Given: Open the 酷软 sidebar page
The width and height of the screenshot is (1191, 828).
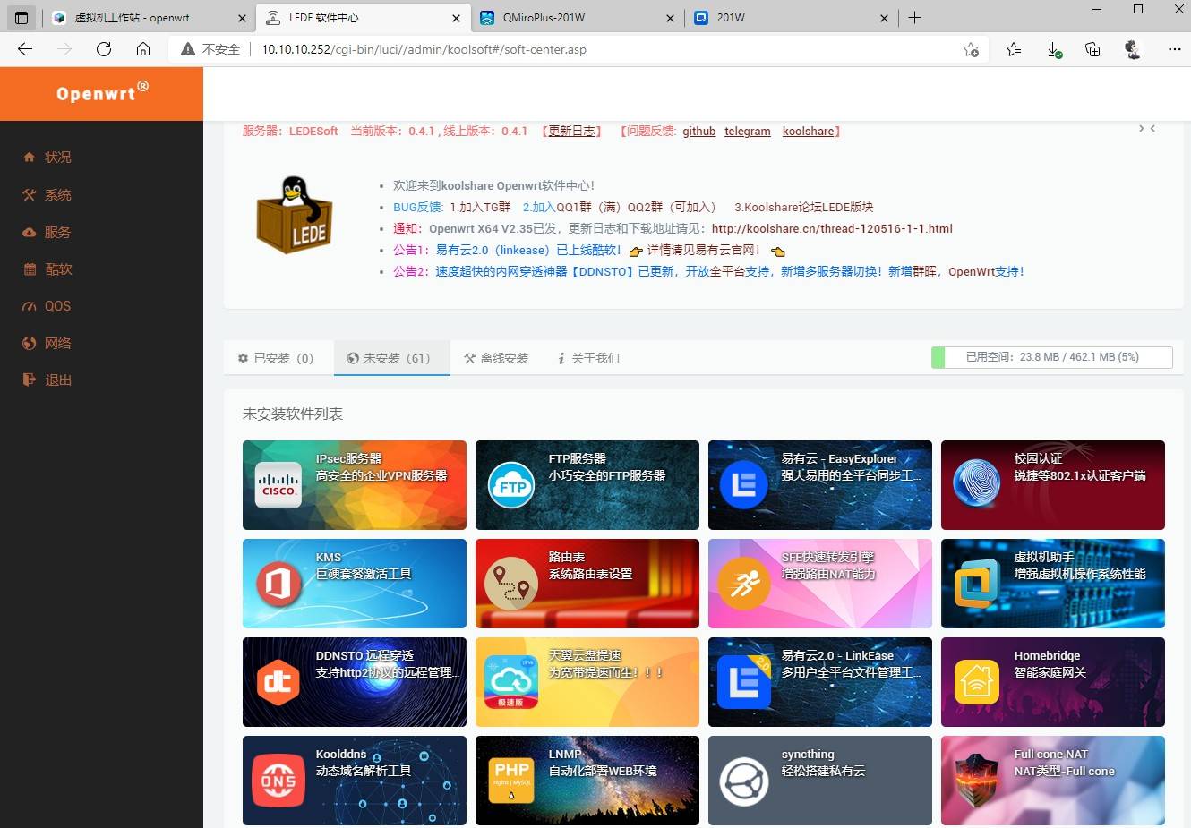Looking at the screenshot, I should click(56, 269).
